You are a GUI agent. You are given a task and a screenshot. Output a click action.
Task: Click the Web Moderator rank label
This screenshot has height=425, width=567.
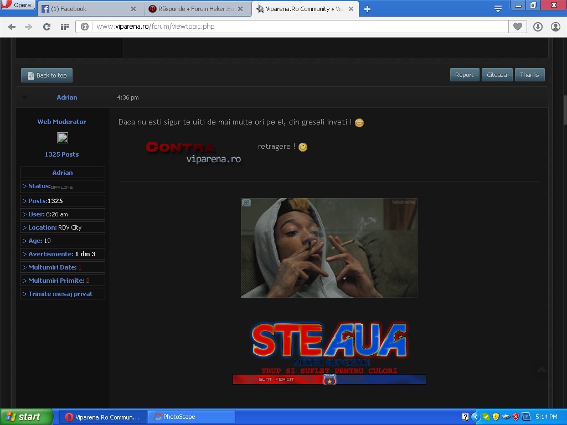pos(62,122)
